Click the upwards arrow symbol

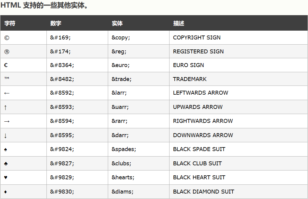click(x=5, y=107)
